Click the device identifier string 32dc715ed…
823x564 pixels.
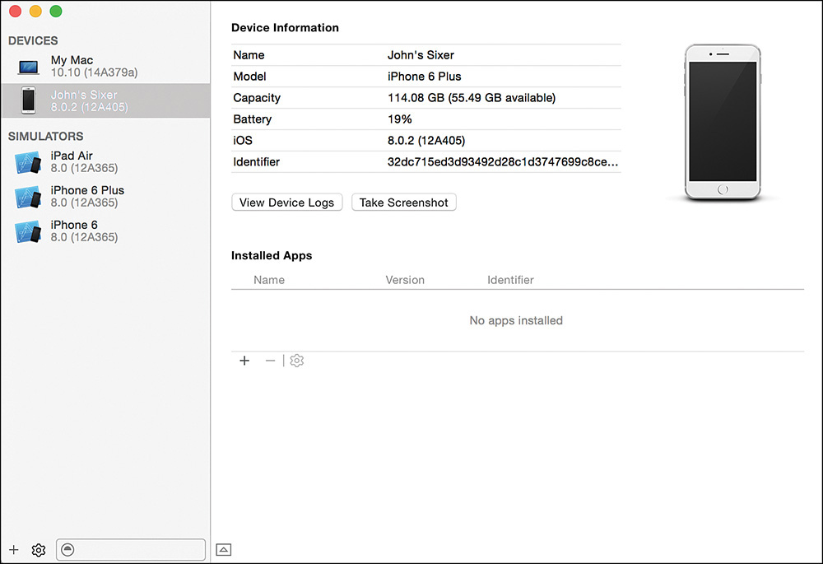tap(503, 161)
